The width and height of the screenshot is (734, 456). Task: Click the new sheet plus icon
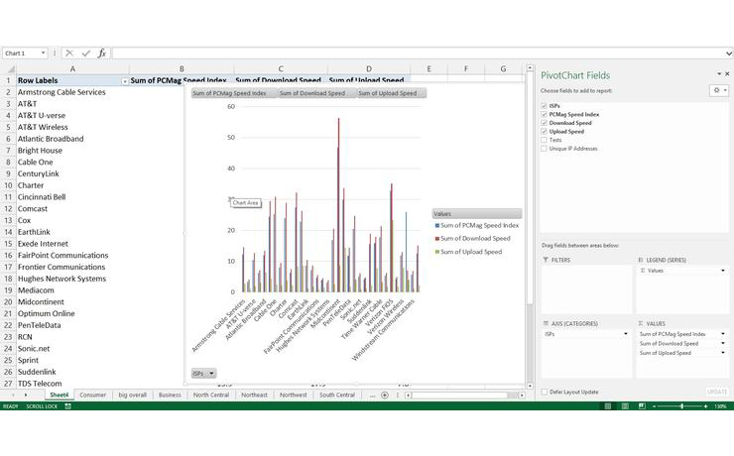pyautogui.click(x=385, y=395)
